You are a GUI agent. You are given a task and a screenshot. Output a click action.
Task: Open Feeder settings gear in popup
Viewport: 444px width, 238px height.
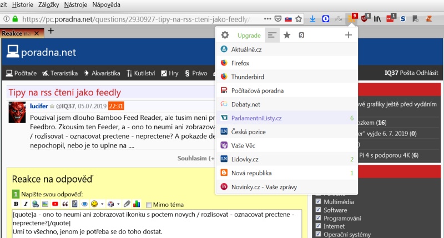click(x=225, y=35)
